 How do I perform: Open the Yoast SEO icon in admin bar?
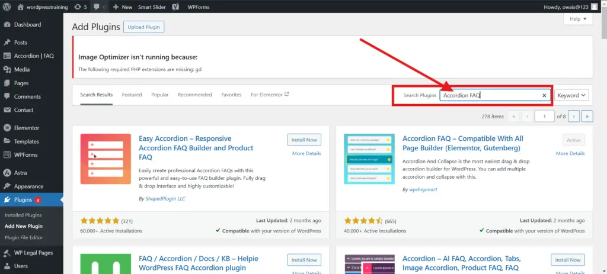click(x=175, y=7)
